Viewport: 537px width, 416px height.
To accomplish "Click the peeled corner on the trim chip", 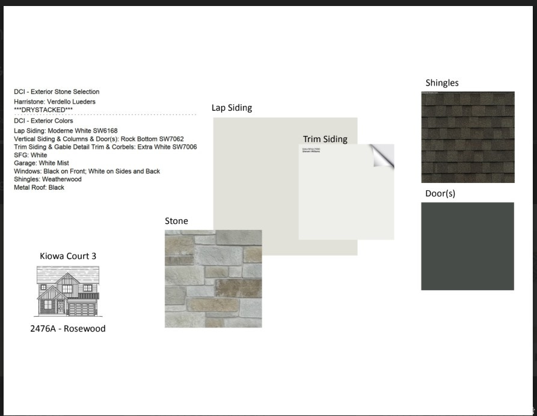I will (383, 155).
